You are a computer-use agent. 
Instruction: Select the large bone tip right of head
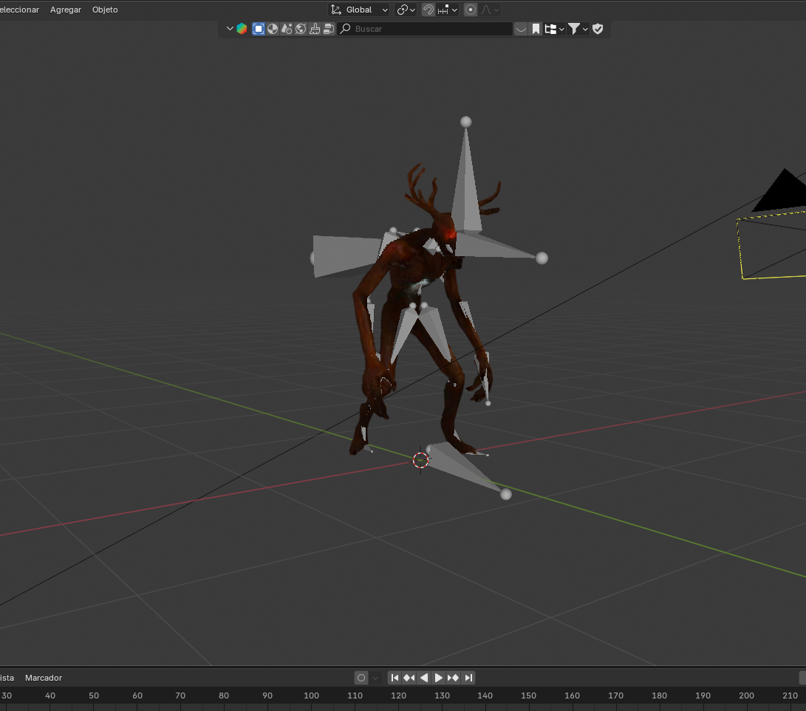542,258
